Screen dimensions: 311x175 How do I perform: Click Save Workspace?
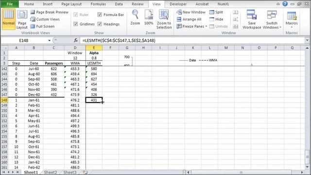click(x=252, y=19)
